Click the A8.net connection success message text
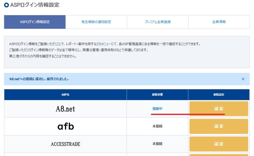 coord(39,79)
